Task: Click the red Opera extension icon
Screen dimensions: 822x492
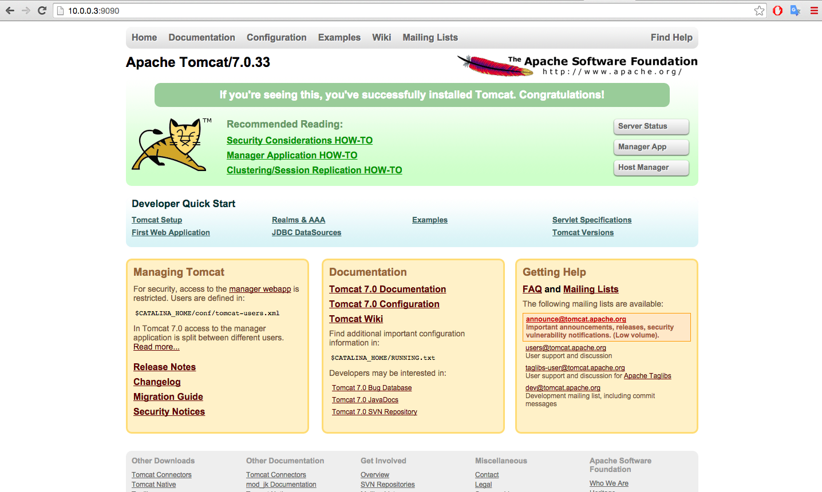Action: point(777,10)
